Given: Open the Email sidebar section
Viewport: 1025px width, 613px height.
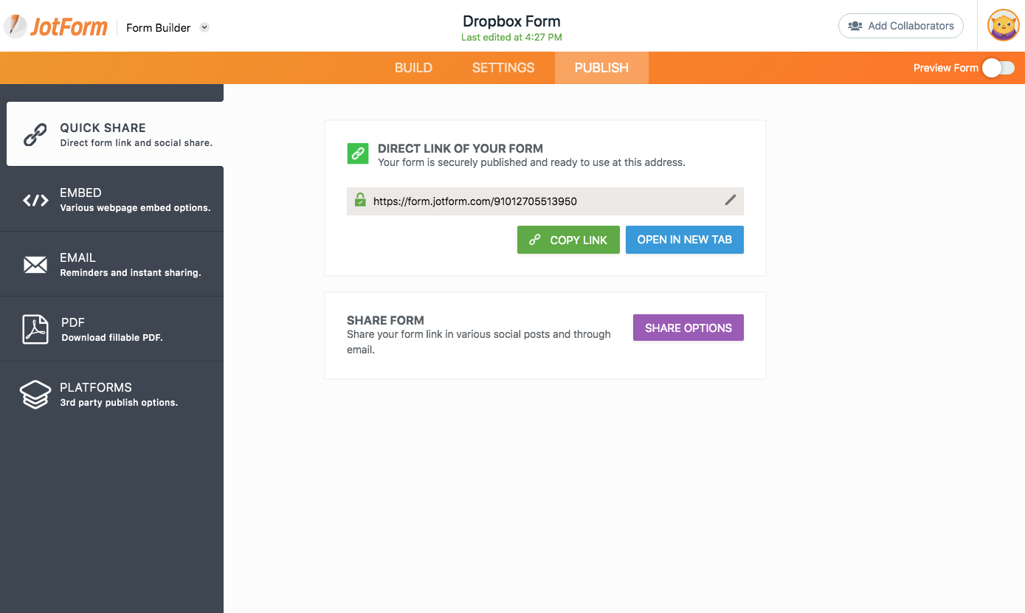Looking at the screenshot, I should [x=112, y=264].
